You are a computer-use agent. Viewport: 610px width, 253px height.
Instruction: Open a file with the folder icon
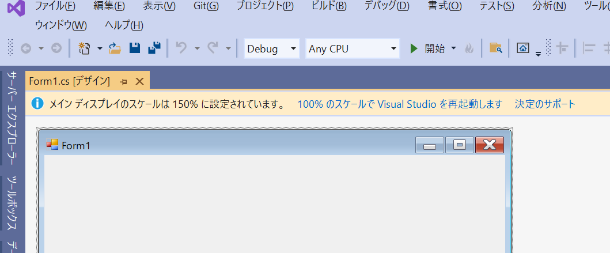[x=115, y=48]
